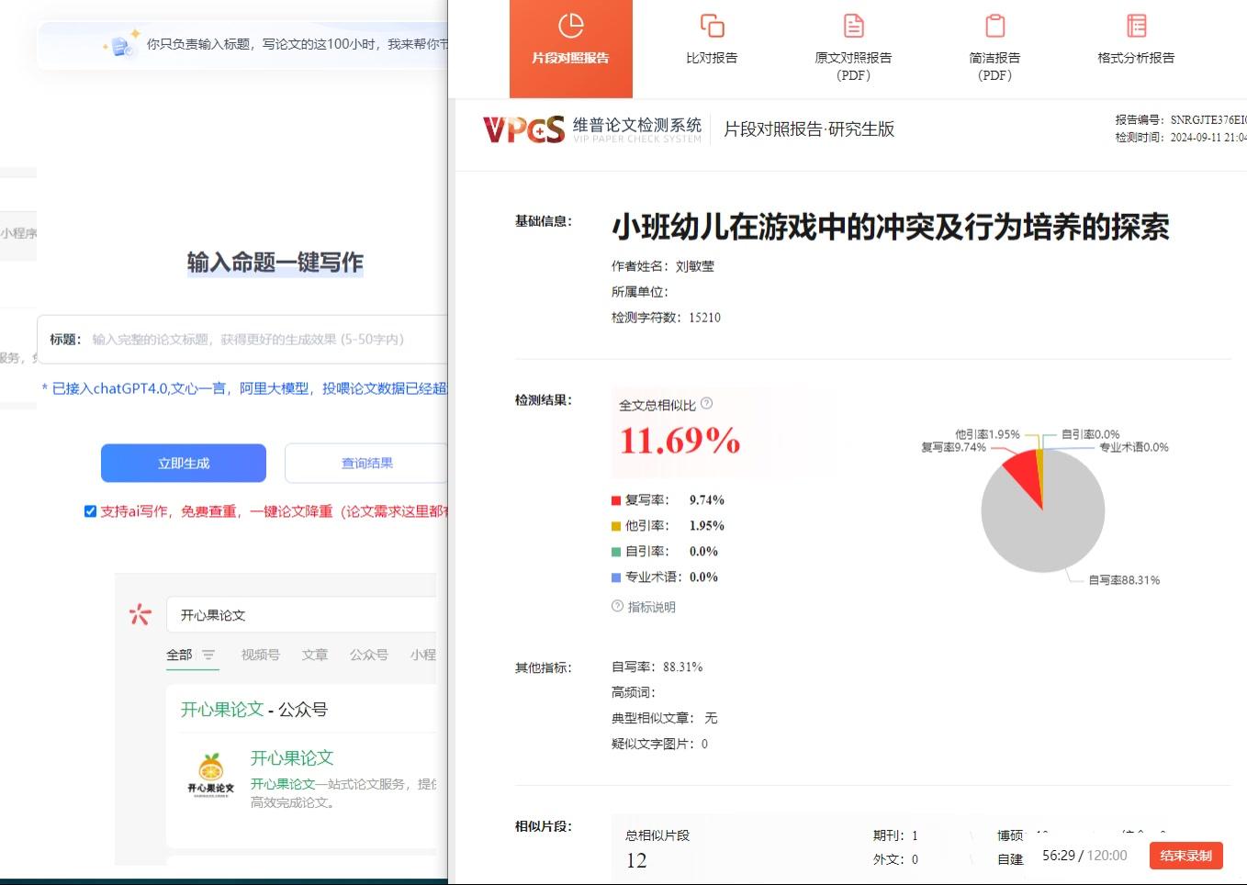Click the 56:29 recording timer
Image resolution: width=1247 pixels, height=885 pixels.
point(1058,856)
